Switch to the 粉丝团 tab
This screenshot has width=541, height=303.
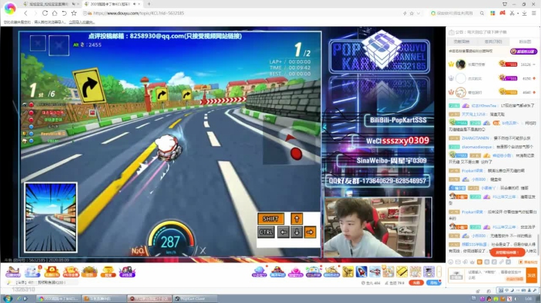[x=524, y=41]
